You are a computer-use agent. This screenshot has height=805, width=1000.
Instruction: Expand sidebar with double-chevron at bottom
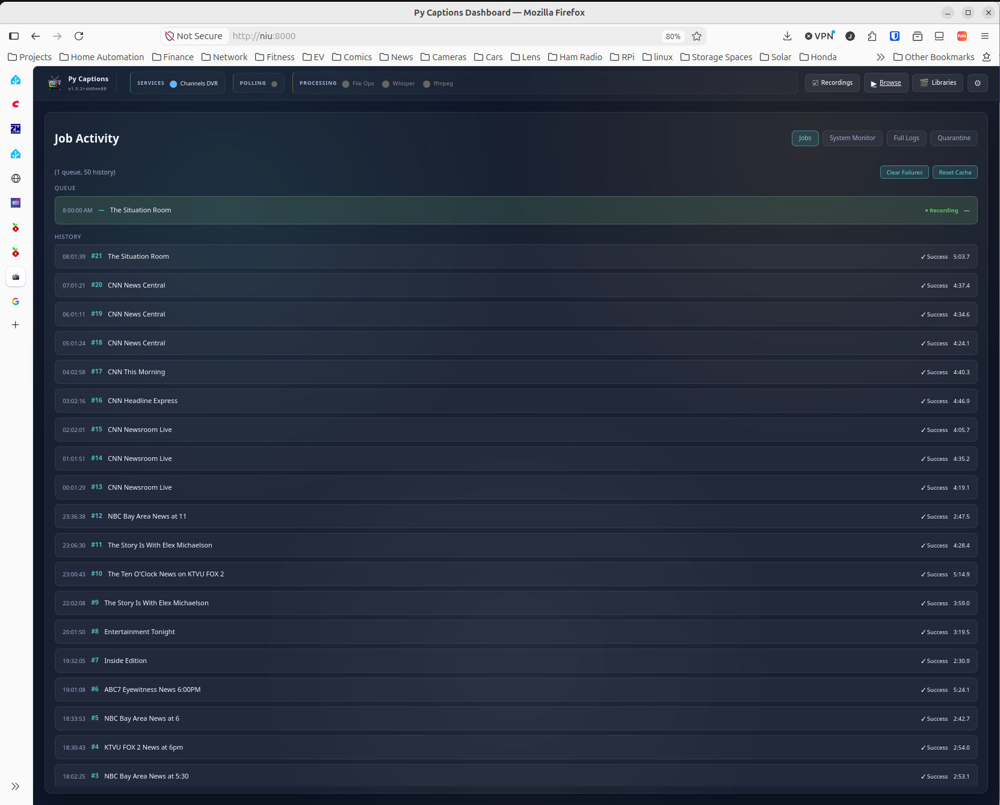click(x=16, y=786)
